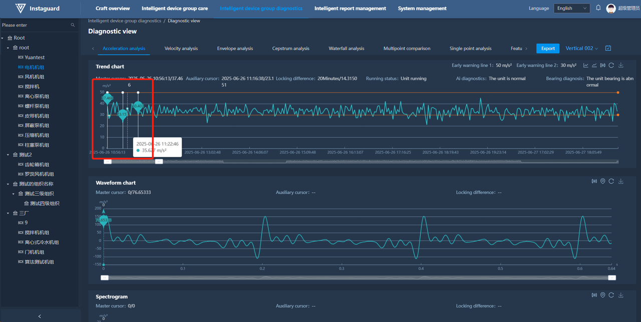Viewport: 641px width, 322px height.
Task: Go to Intelligent device group diagnostics breadcrumb
Action: point(124,21)
